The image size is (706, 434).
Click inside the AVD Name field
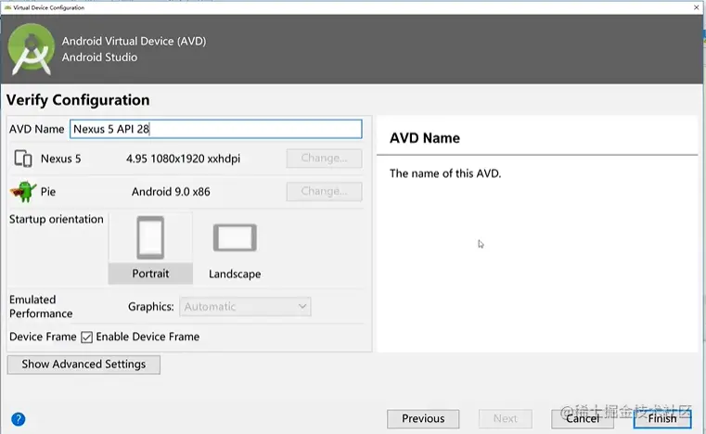coord(215,129)
